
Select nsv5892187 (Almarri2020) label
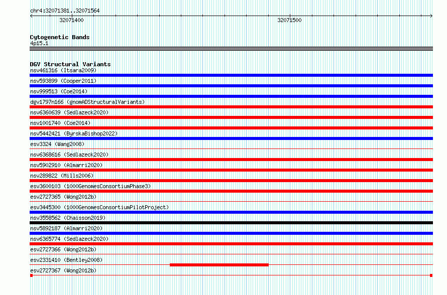point(66,228)
